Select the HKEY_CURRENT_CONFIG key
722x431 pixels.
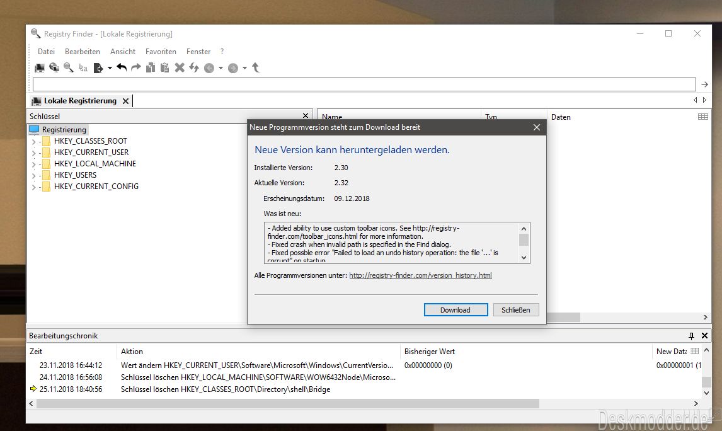pos(96,187)
